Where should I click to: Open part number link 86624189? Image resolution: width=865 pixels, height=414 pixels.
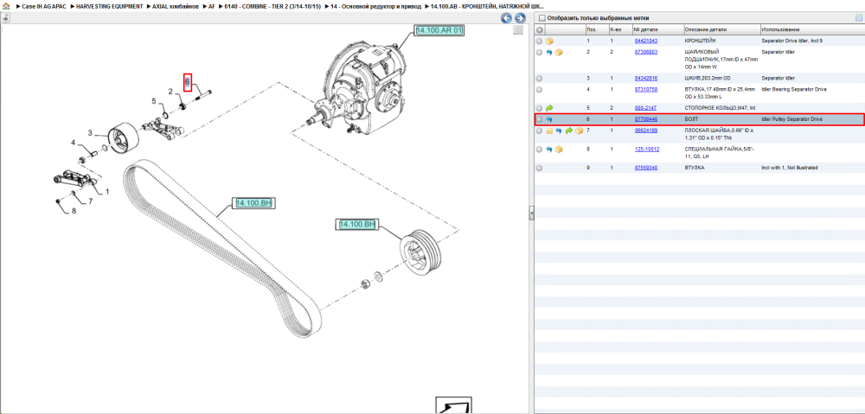tap(645, 131)
